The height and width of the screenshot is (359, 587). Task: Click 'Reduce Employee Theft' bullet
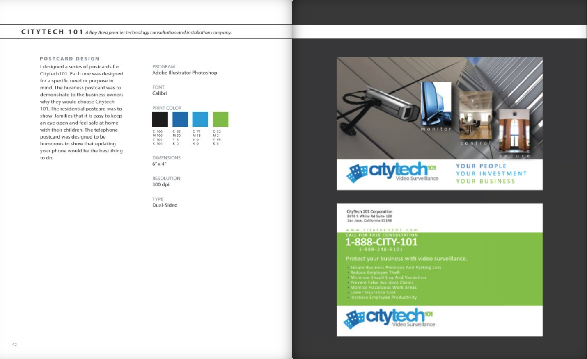click(x=375, y=273)
